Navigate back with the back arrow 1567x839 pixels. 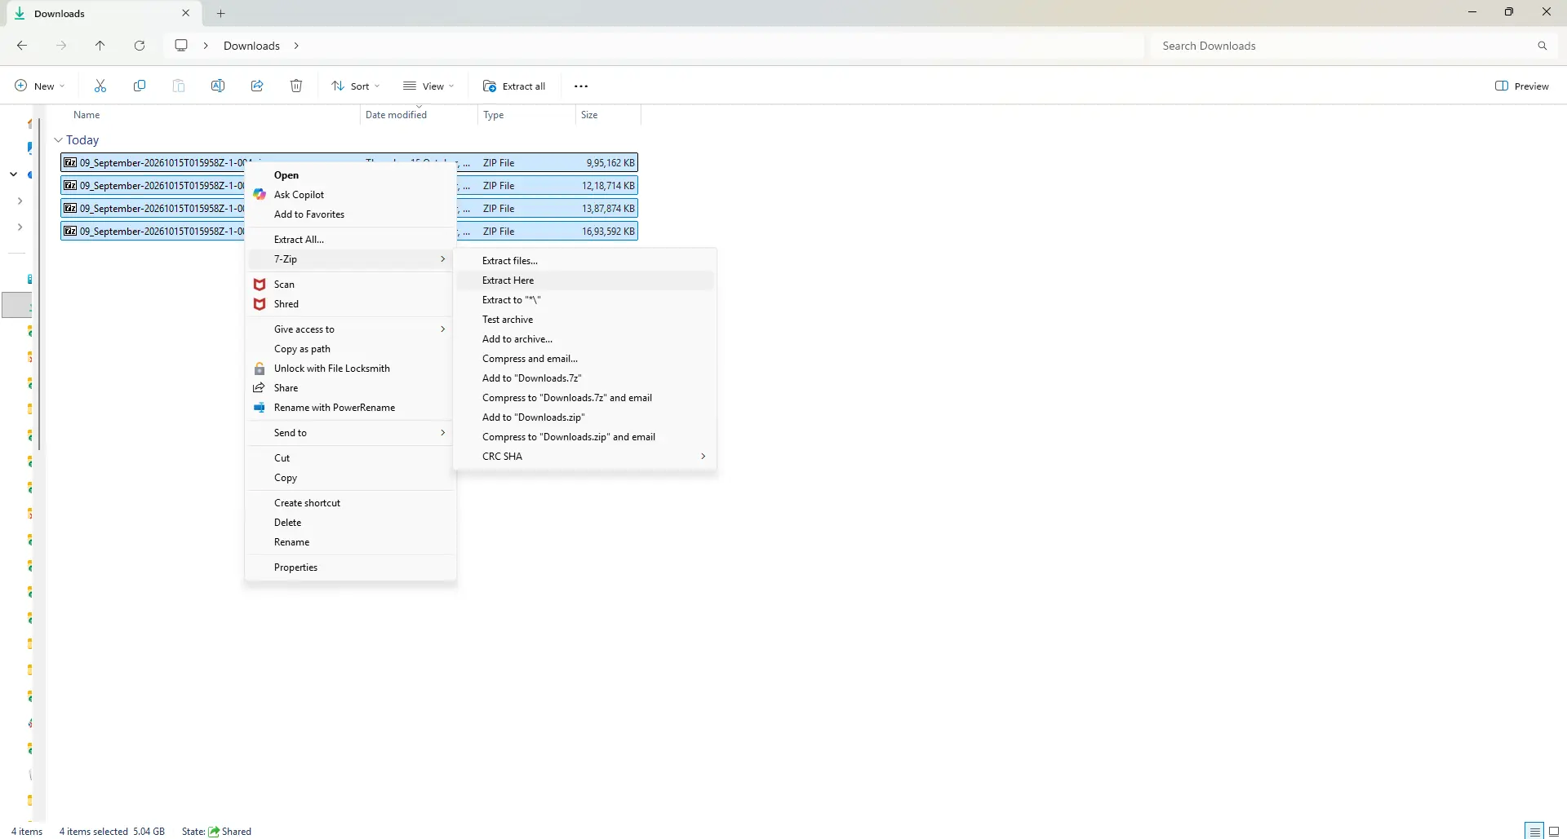tap(22, 46)
